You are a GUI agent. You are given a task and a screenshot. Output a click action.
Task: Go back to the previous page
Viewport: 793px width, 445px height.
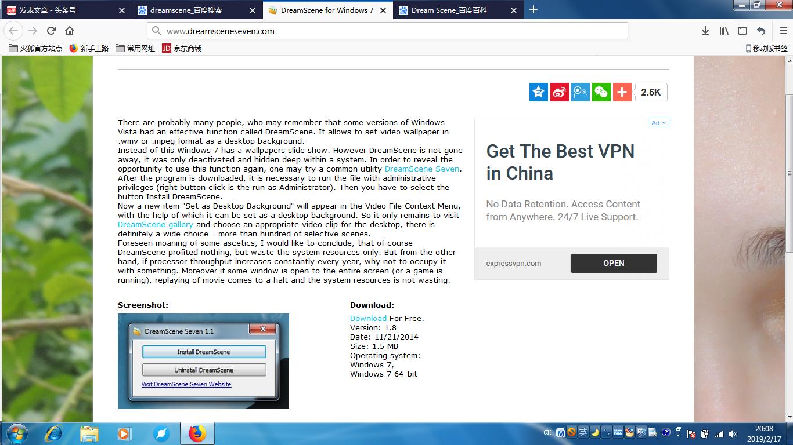click(x=13, y=31)
